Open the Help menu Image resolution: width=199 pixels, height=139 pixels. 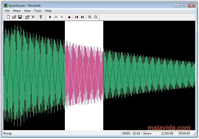48,11
